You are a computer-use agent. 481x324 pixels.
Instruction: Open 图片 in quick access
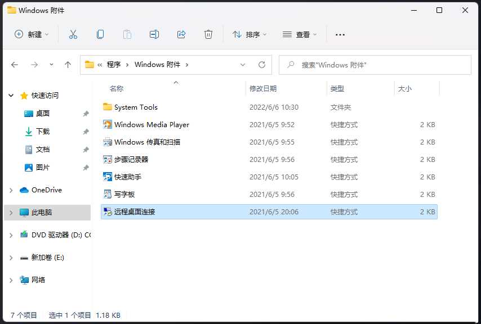tap(43, 168)
